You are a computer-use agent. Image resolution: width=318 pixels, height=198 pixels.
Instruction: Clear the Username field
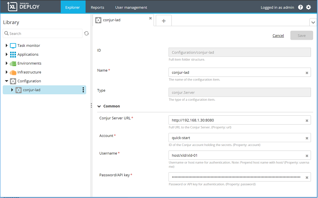click(x=307, y=156)
